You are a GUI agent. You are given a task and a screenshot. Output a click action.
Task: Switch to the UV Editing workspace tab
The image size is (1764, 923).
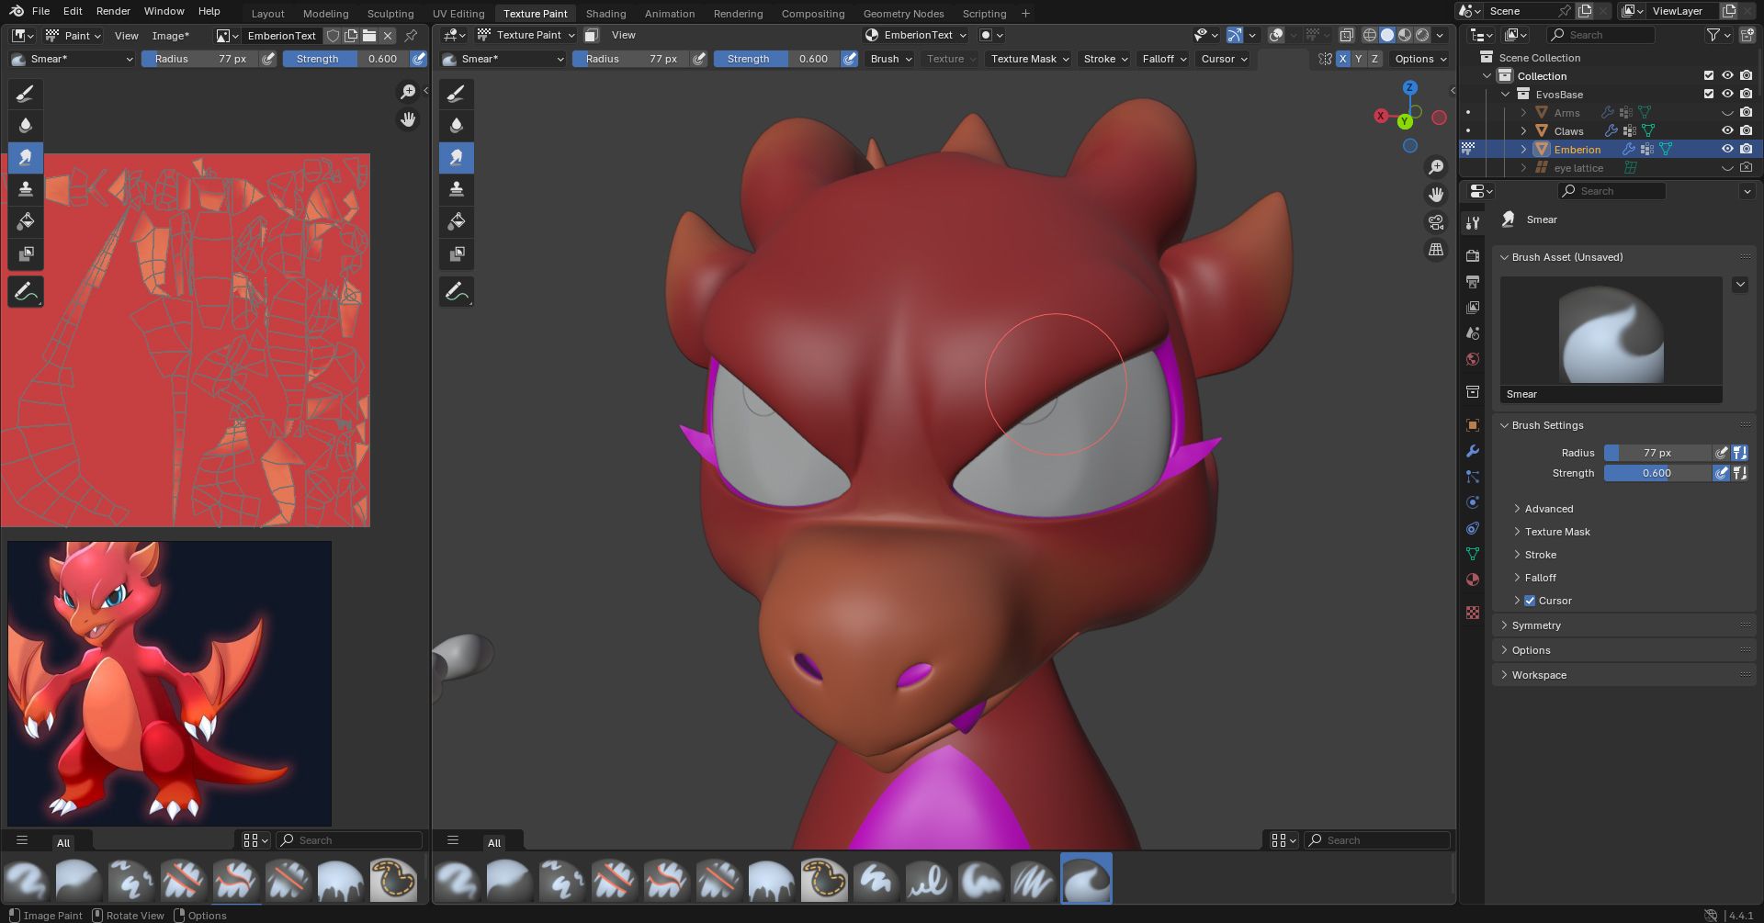pos(458,14)
